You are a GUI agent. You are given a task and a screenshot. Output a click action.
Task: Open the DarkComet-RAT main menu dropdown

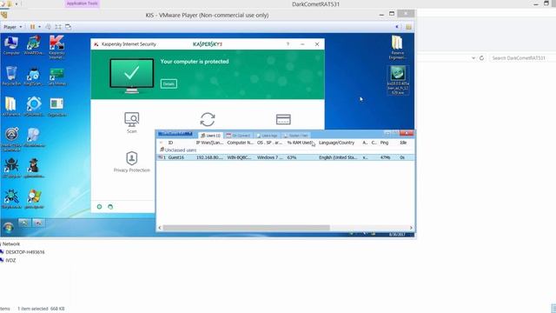pos(175,134)
